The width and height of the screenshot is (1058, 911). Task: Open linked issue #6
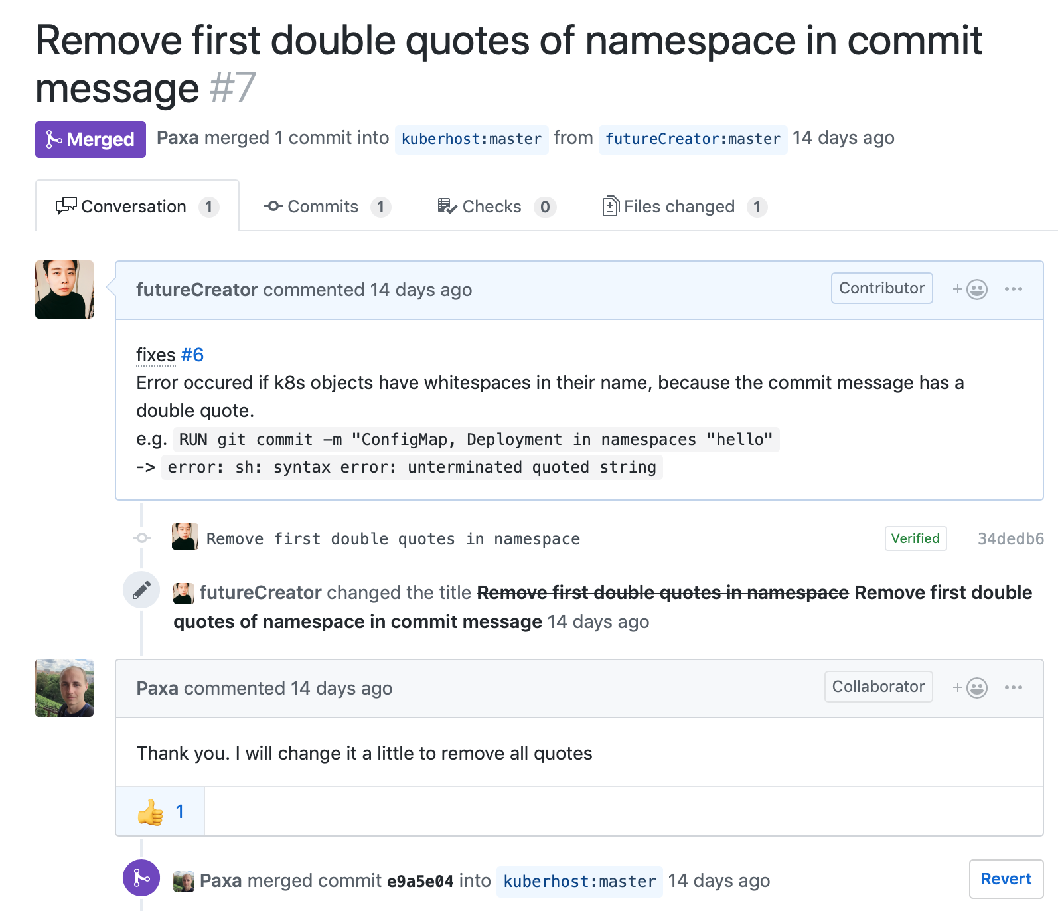tap(192, 355)
